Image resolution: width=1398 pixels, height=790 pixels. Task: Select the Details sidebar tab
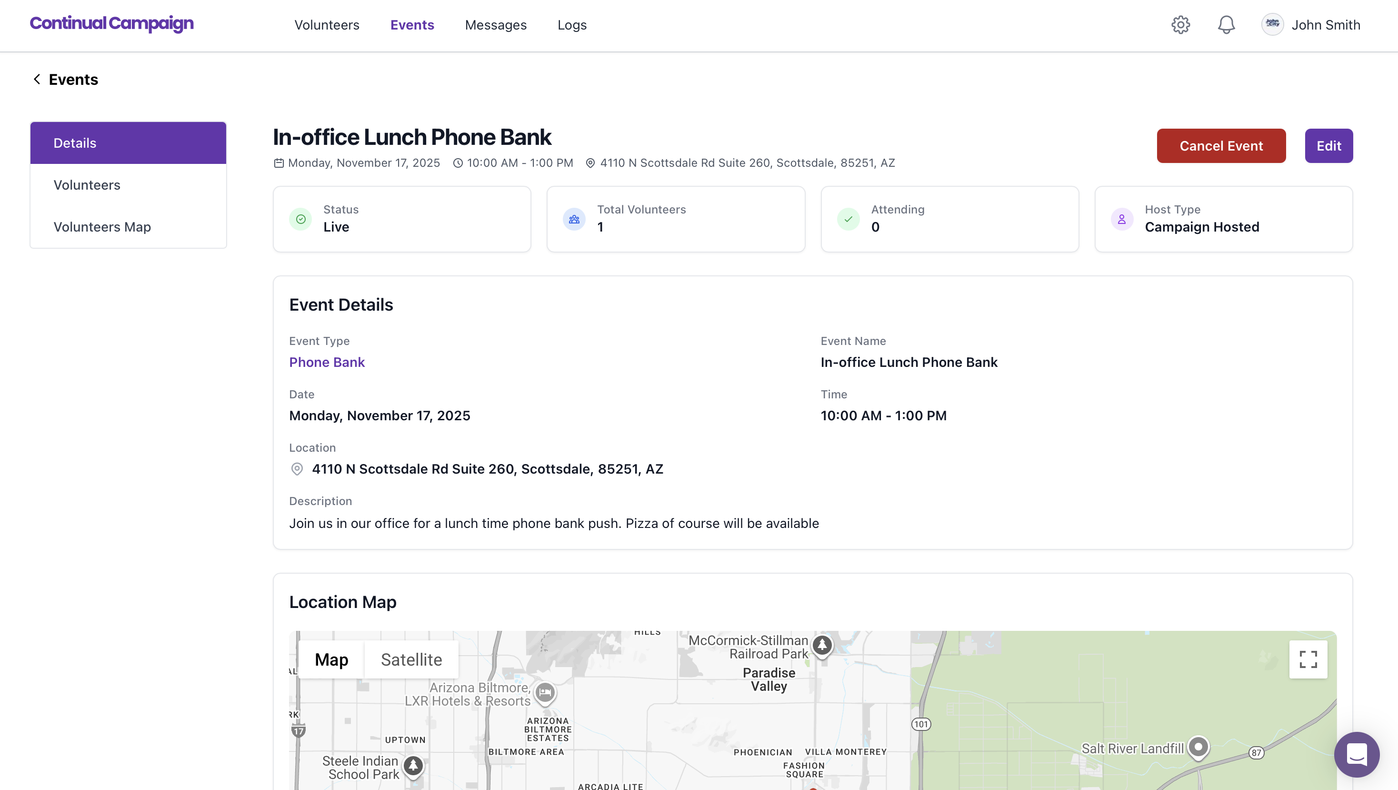(x=75, y=143)
